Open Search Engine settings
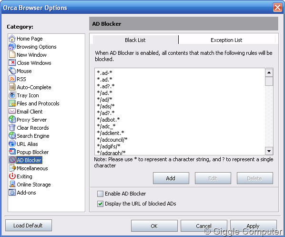The height and width of the screenshot is (237, 285). point(33,136)
